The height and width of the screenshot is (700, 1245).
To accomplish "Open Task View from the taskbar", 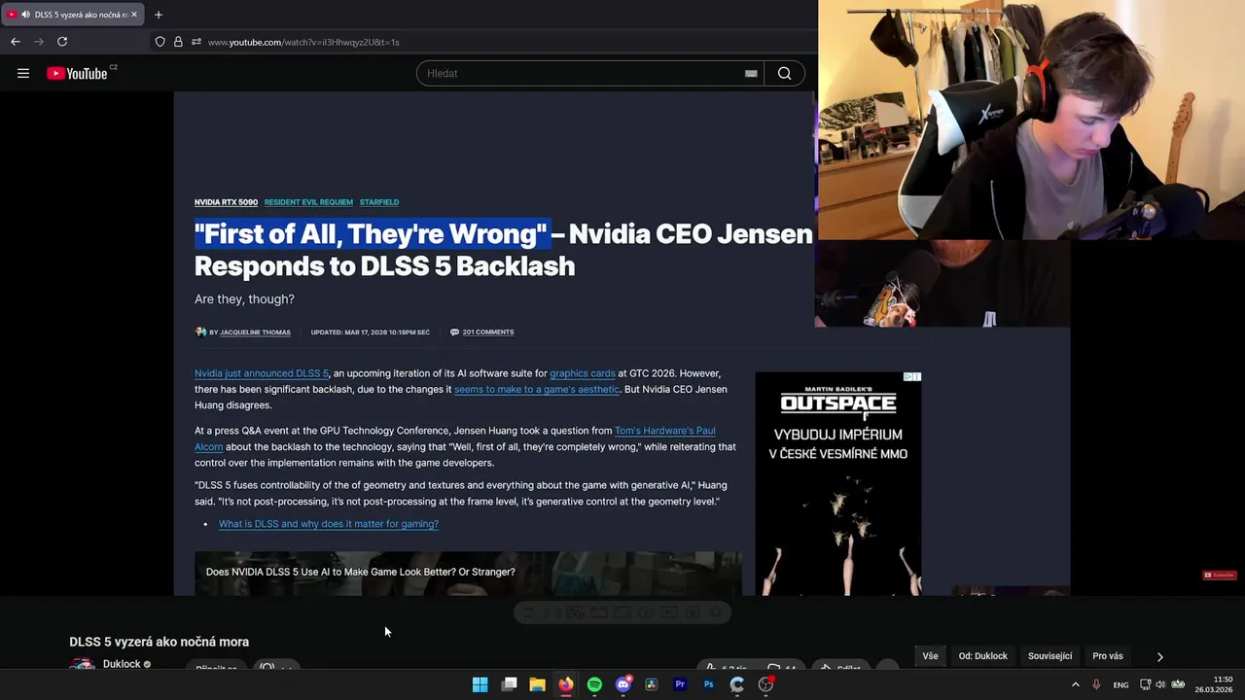I will point(509,684).
